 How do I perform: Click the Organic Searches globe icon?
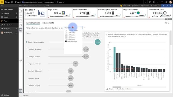(x=138, y=13)
